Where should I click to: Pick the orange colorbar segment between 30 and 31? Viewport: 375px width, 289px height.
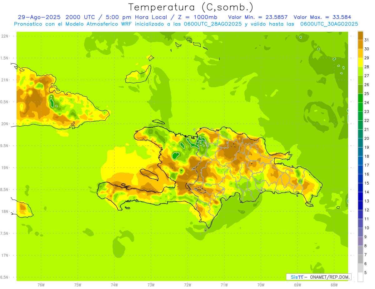coord(360,44)
